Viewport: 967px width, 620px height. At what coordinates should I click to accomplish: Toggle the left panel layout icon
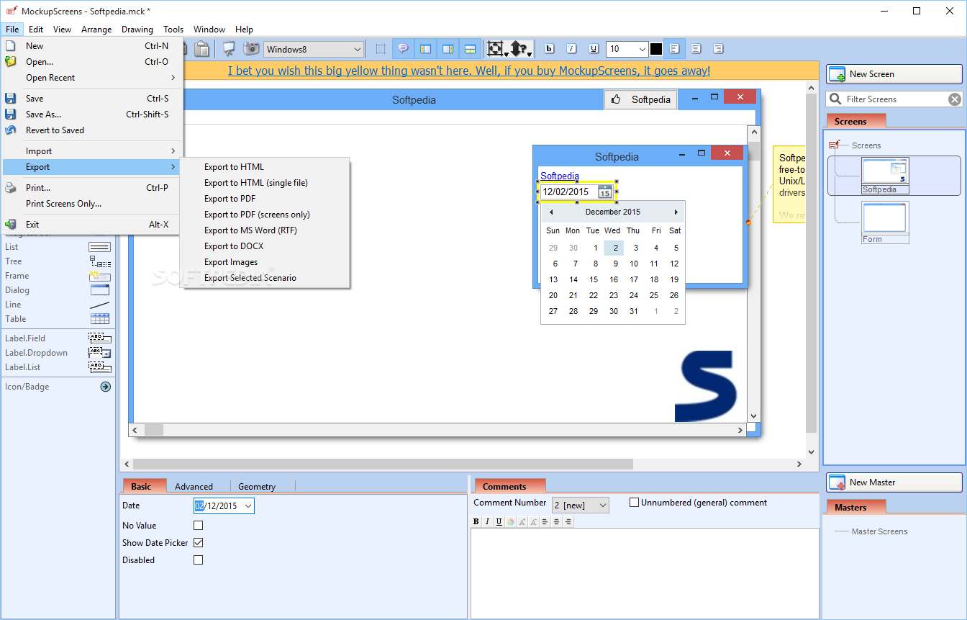tap(425, 49)
